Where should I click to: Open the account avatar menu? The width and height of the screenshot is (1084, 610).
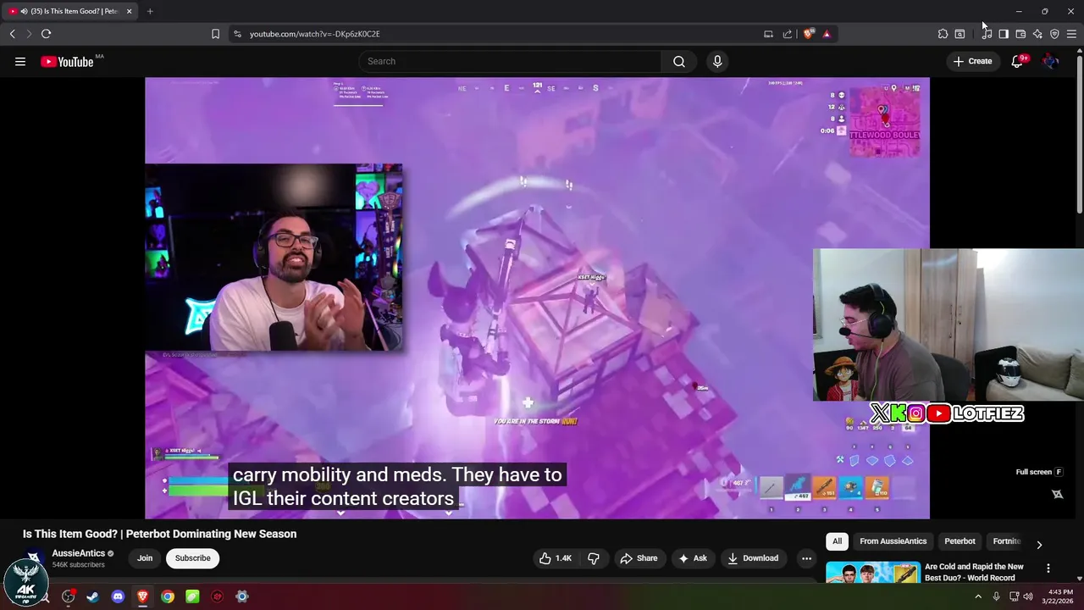[x=1050, y=61]
